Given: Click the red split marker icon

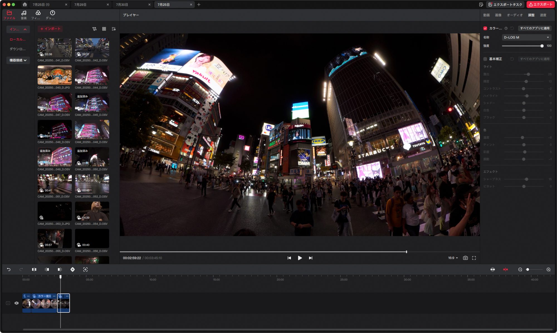Looking at the screenshot, I should tap(505, 269).
